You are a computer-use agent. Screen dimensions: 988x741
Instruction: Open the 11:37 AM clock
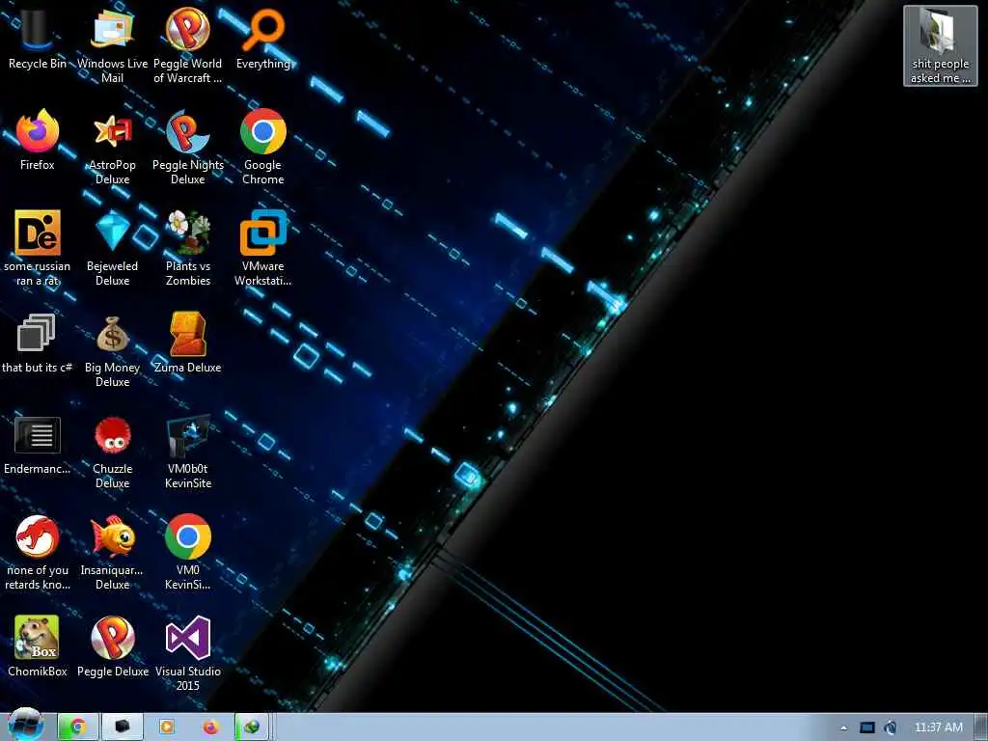click(x=938, y=727)
